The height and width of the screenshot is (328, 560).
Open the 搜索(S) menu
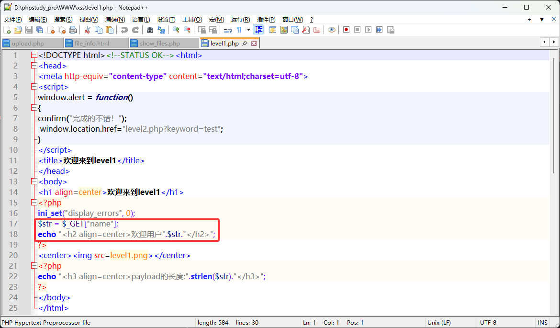63,19
